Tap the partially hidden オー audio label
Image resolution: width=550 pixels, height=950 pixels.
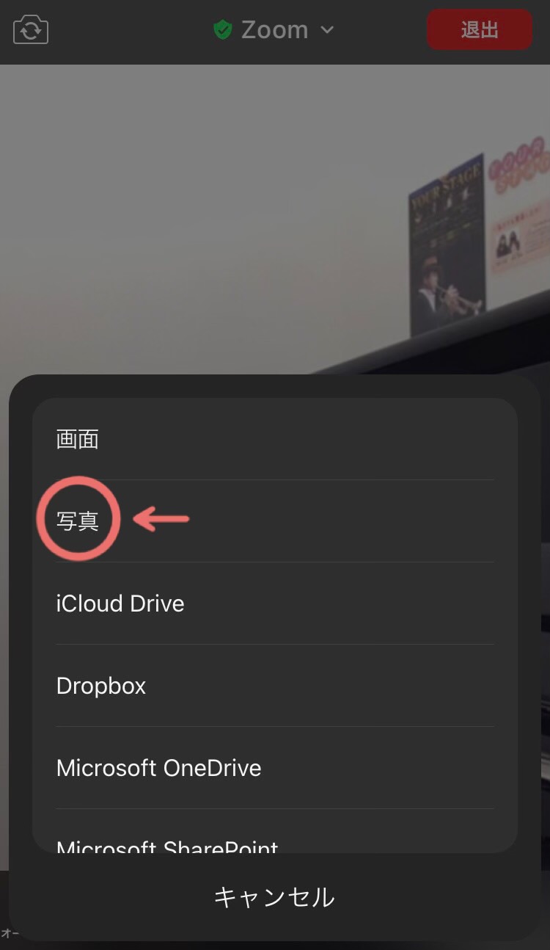9,933
